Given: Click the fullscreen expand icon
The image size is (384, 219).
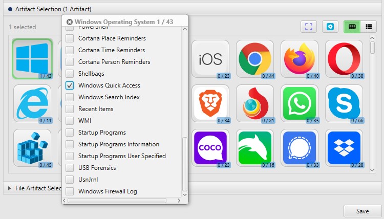Looking at the screenshot, I should coord(309,27).
